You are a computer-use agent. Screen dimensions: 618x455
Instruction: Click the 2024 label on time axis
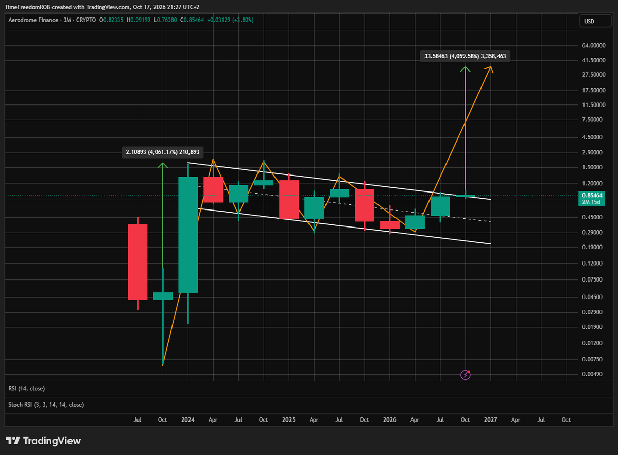coord(188,420)
